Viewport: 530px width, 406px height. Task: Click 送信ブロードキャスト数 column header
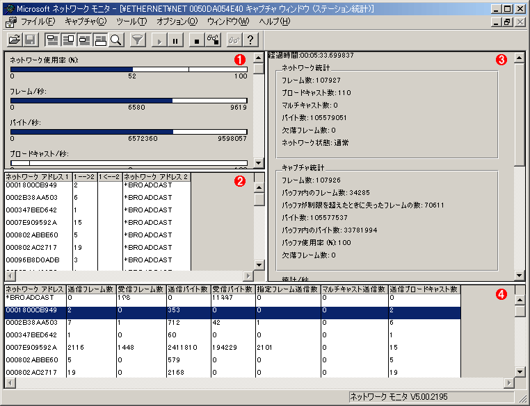424,289
